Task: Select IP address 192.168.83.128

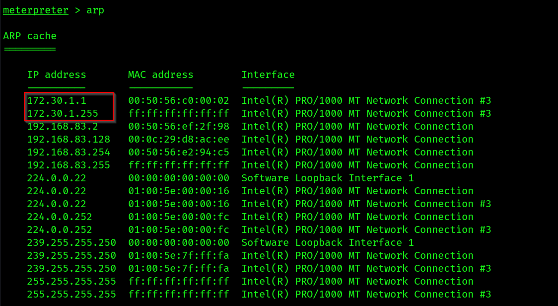Action: 69,139
